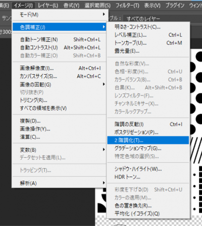This screenshot has height=226, width=202.
Task: Open the フィルター(T) menu
Action: click(x=127, y=6)
